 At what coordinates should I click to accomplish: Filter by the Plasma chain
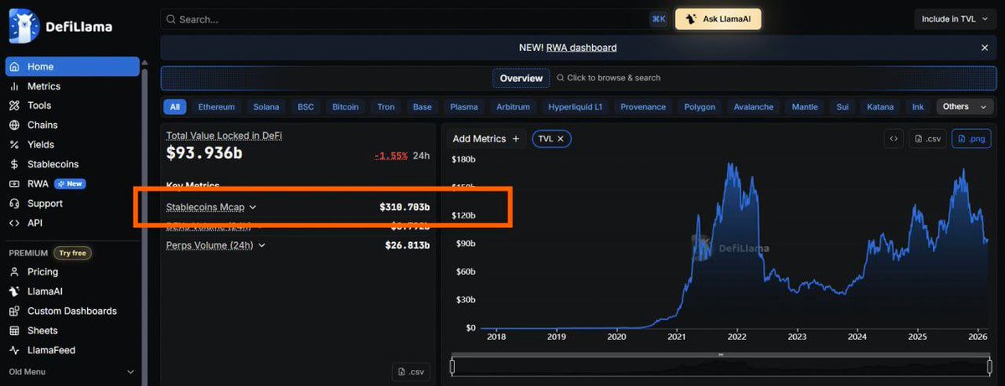[x=464, y=107]
